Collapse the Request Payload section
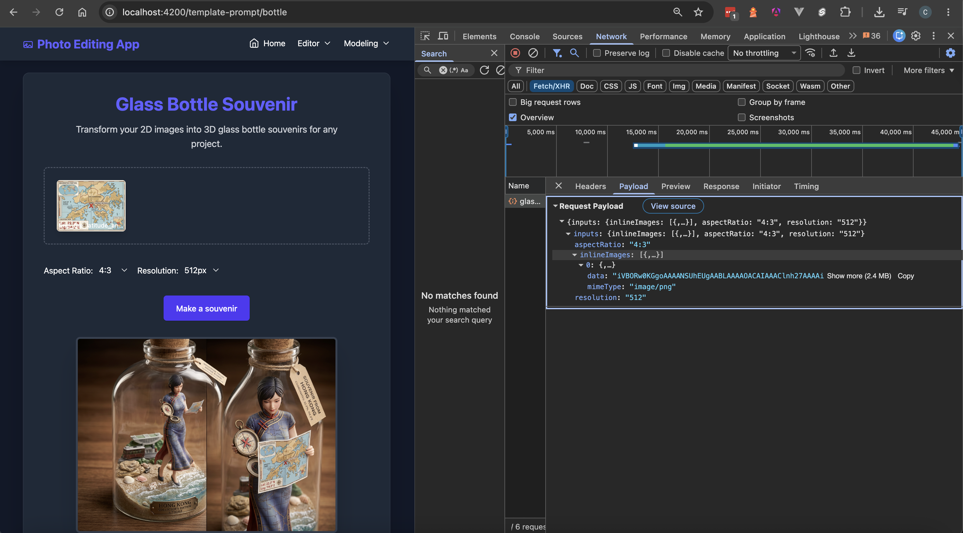The width and height of the screenshot is (963, 533). [x=555, y=206]
